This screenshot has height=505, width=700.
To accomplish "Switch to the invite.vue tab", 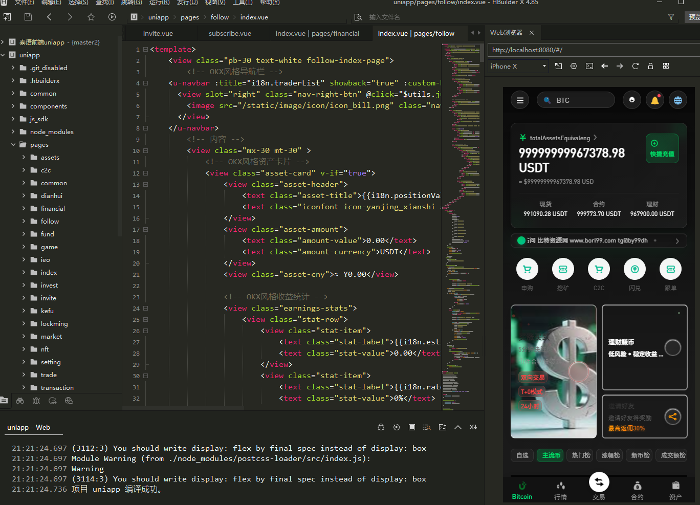I will (x=158, y=33).
